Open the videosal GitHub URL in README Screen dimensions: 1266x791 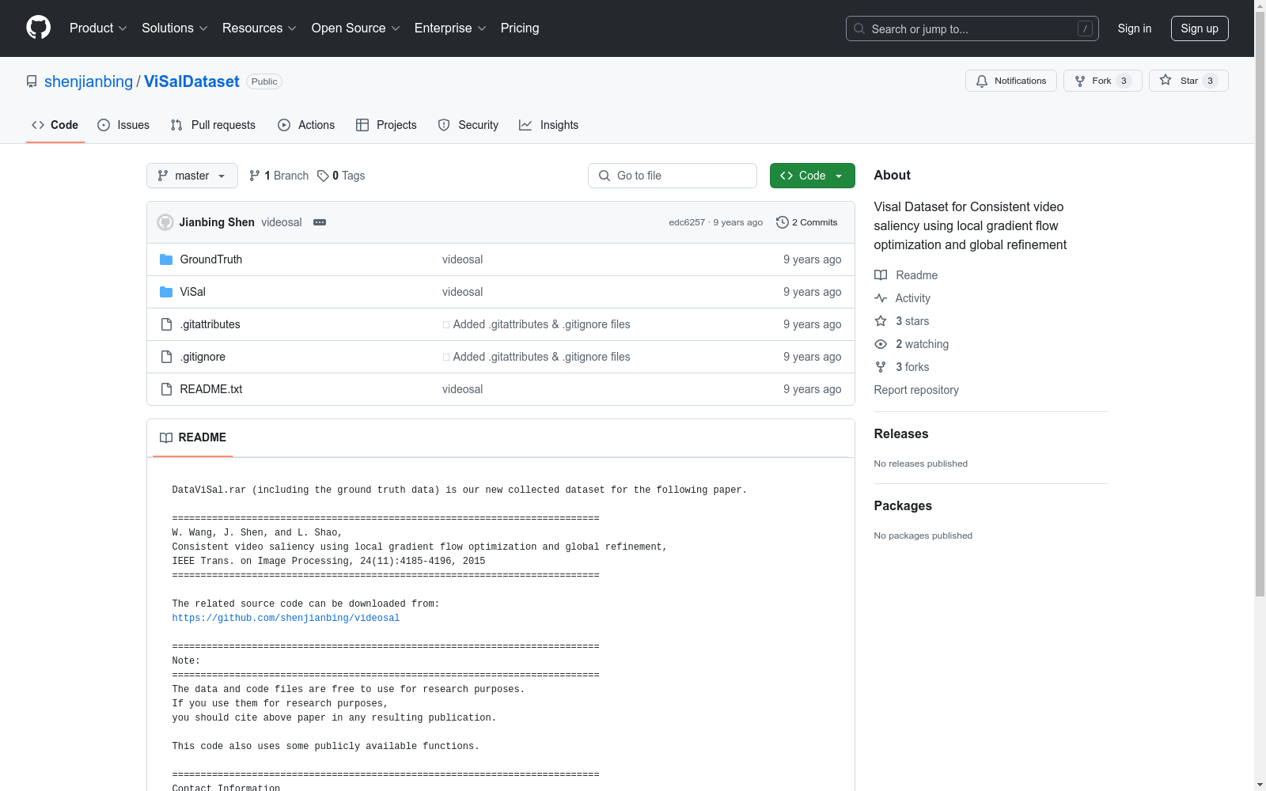pyautogui.click(x=286, y=618)
